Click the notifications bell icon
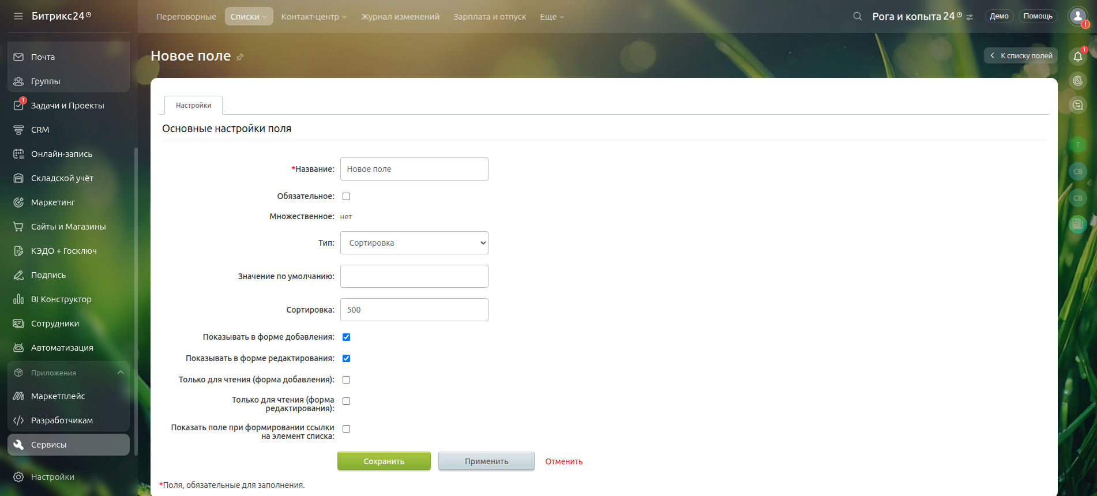 (x=1077, y=57)
